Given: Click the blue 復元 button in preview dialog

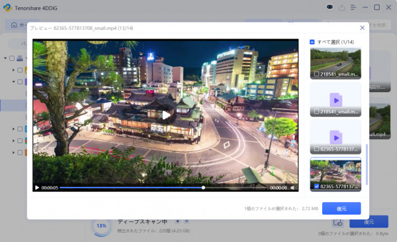Looking at the screenshot, I should pyautogui.click(x=341, y=208).
